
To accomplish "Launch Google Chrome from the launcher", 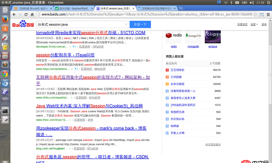I will (x=5, y=74).
